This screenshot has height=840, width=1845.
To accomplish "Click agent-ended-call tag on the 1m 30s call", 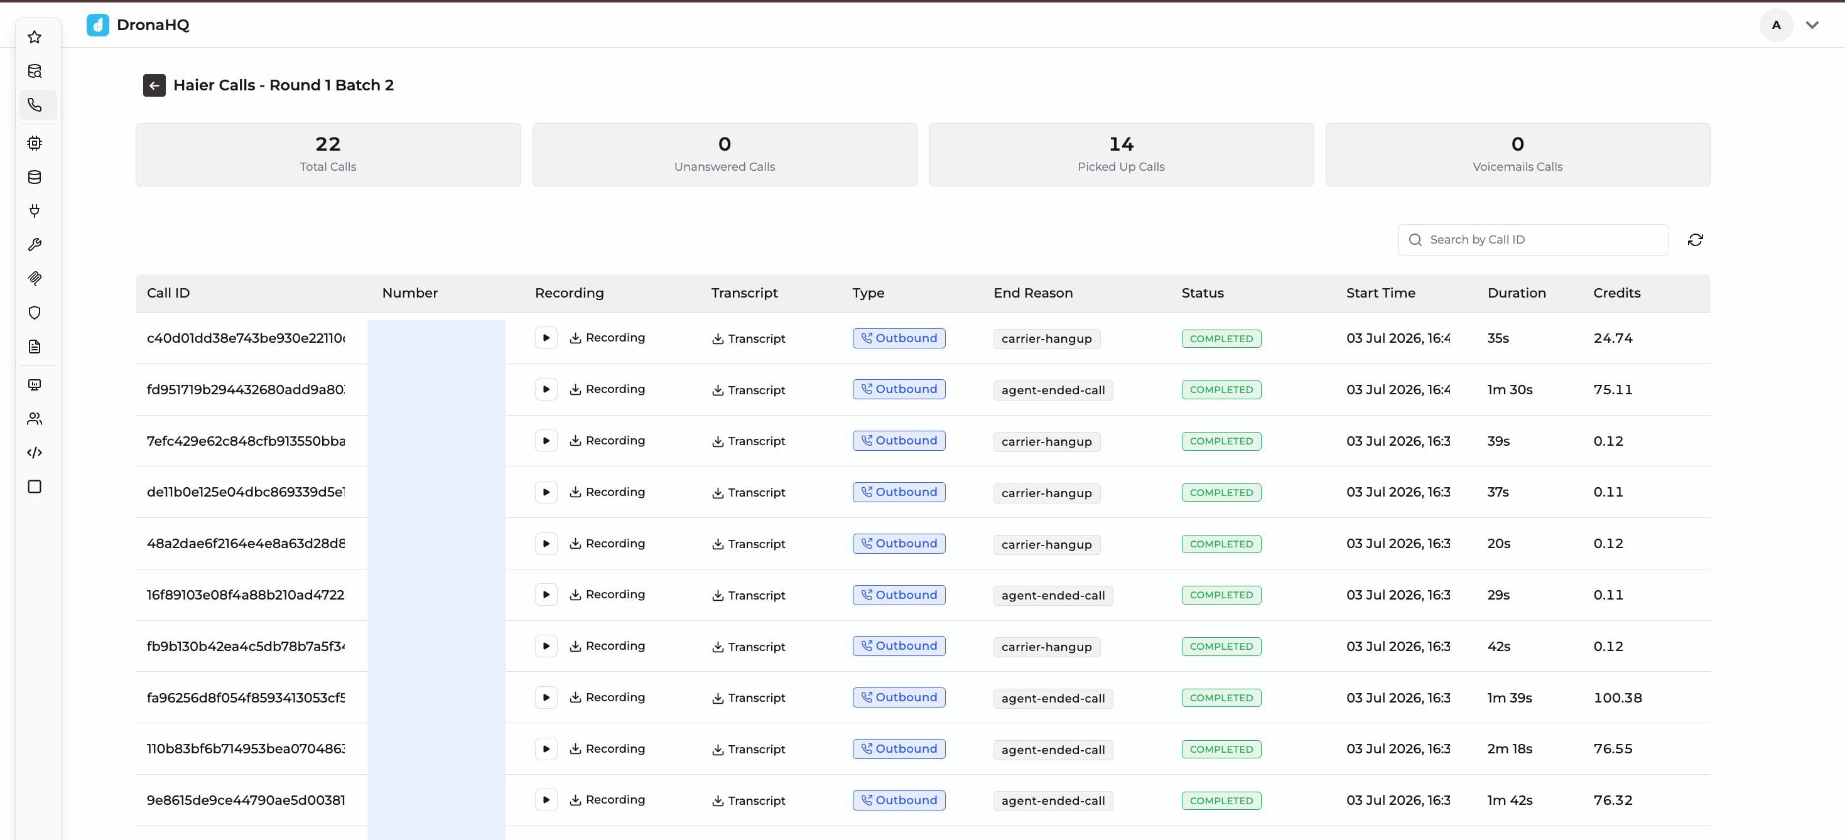I will [x=1053, y=390].
